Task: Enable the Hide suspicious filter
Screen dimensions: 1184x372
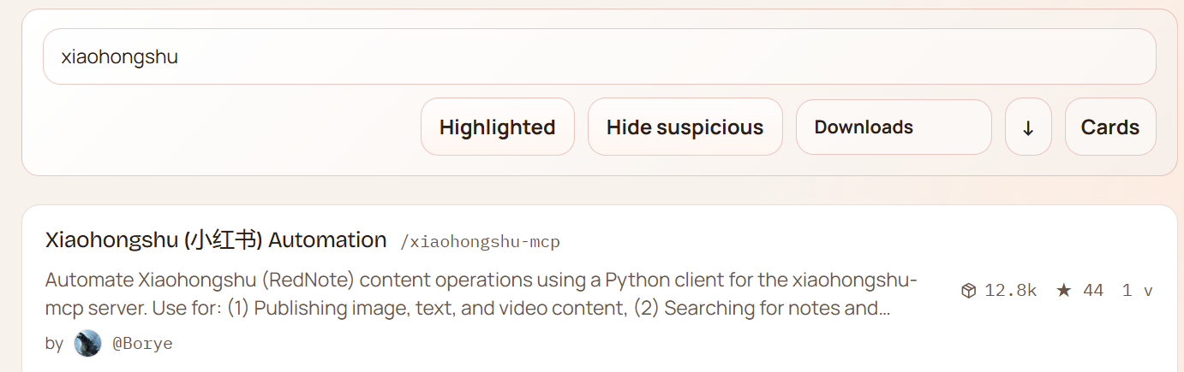Action: click(685, 127)
